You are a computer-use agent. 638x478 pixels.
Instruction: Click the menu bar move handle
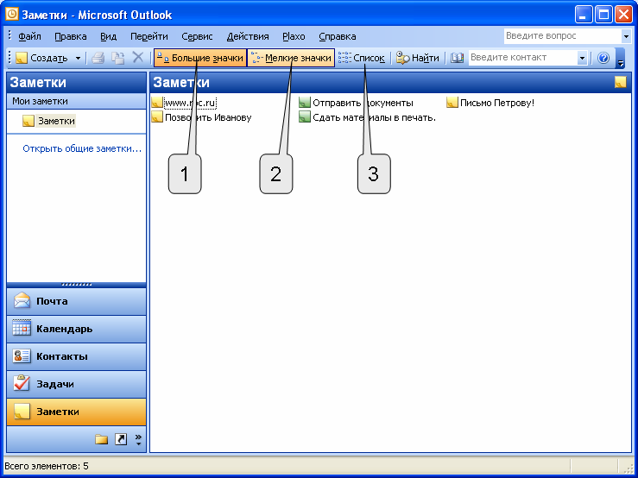pos(9,36)
